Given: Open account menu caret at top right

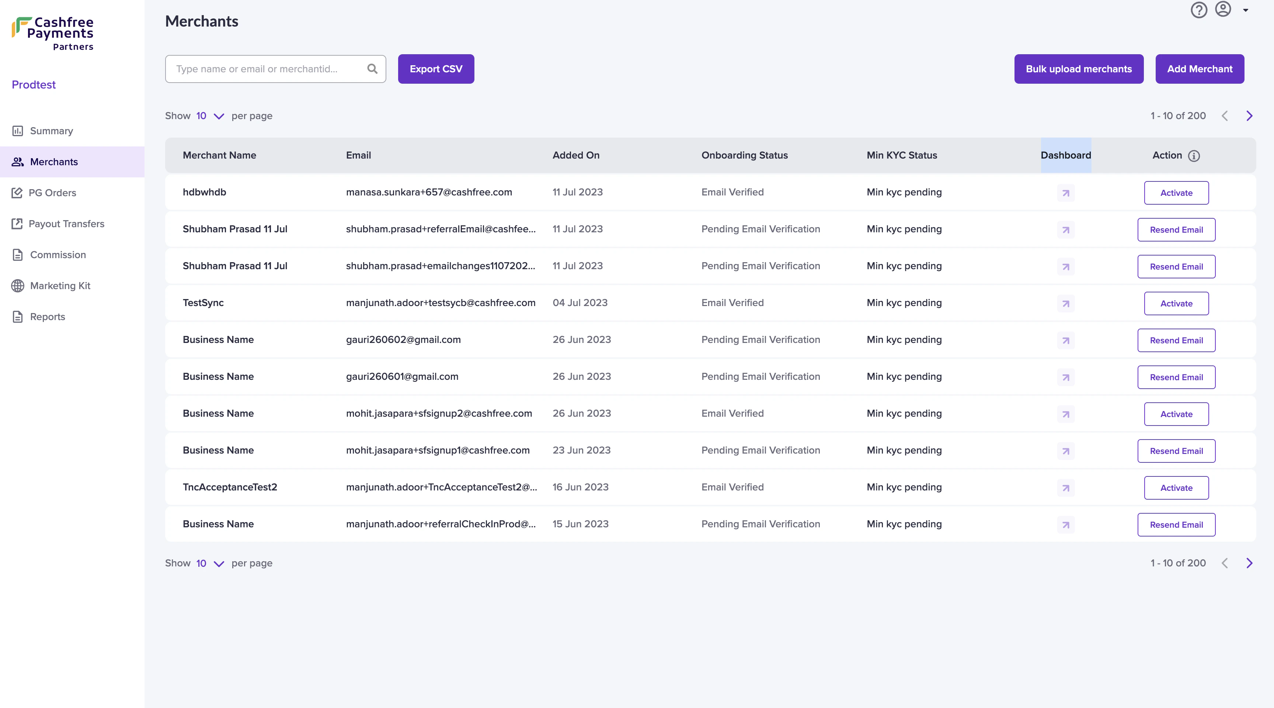Looking at the screenshot, I should pyautogui.click(x=1246, y=10).
